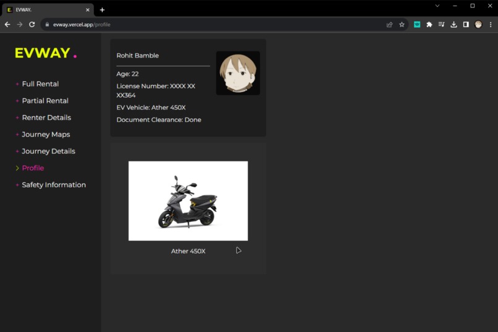
Task: Open Journey Maps section
Action: point(46,134)
